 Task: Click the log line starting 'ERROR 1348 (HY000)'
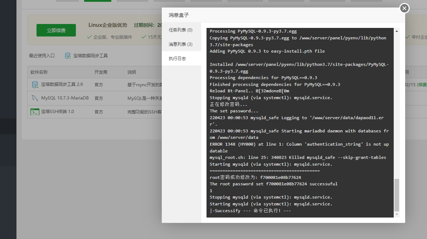coord(299,147)
